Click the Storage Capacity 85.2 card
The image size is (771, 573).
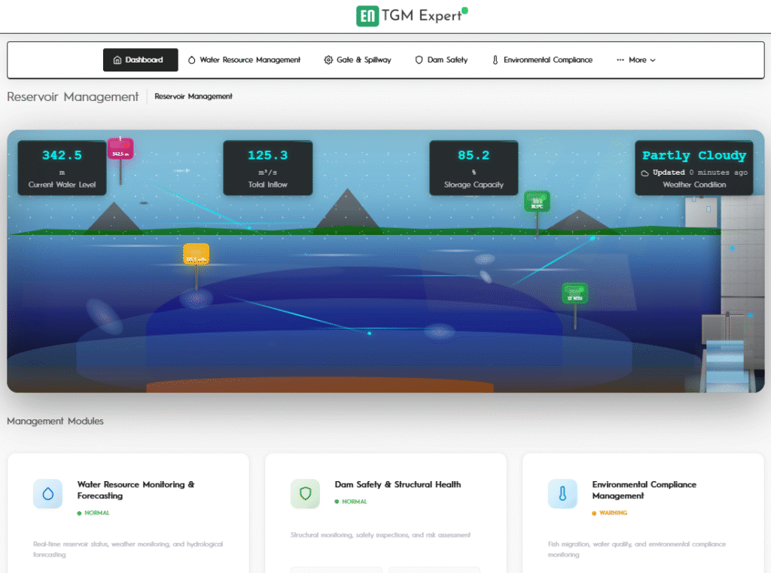tap(474, 168)
